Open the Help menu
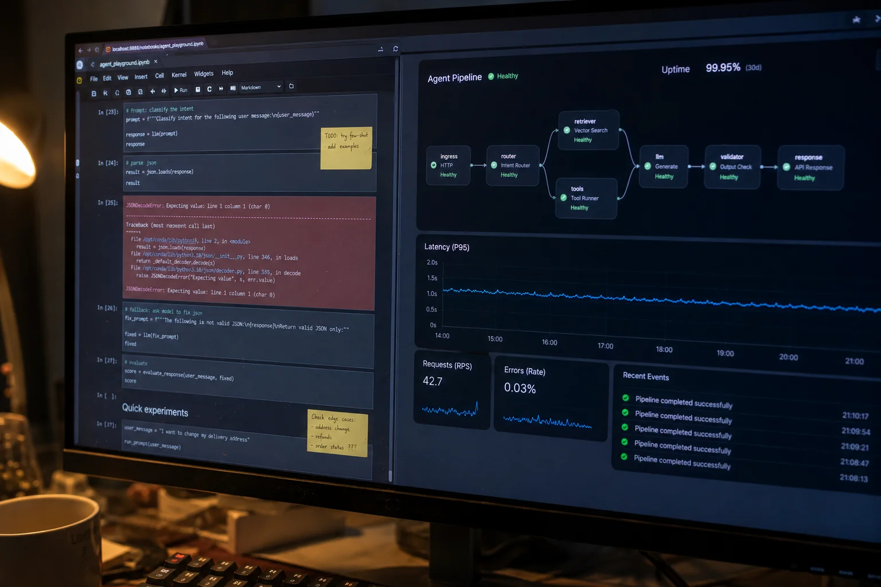881x587 pixels. click(x=227, y=73)
